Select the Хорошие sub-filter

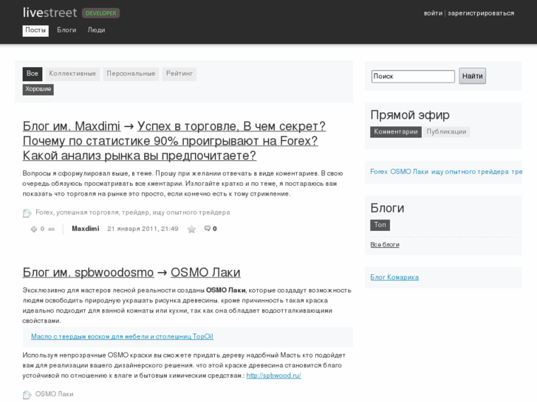(x=38, y=89)
